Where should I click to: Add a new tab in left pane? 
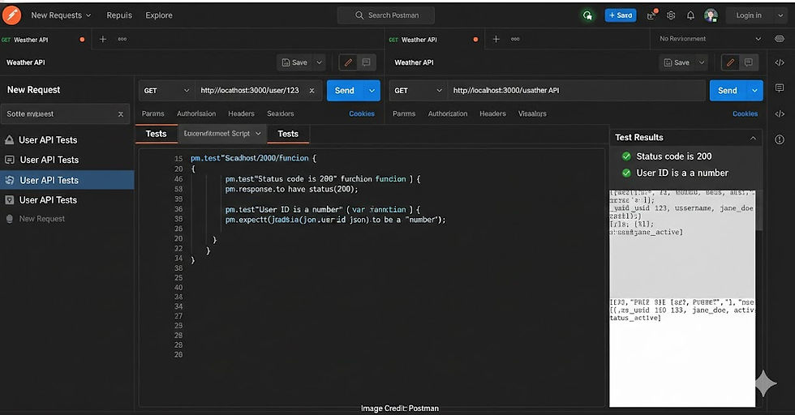[x=103, y=39]
